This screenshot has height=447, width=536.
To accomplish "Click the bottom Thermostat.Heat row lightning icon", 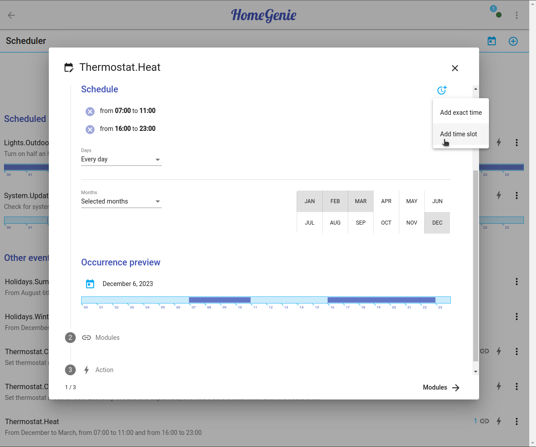I will 499,421.
